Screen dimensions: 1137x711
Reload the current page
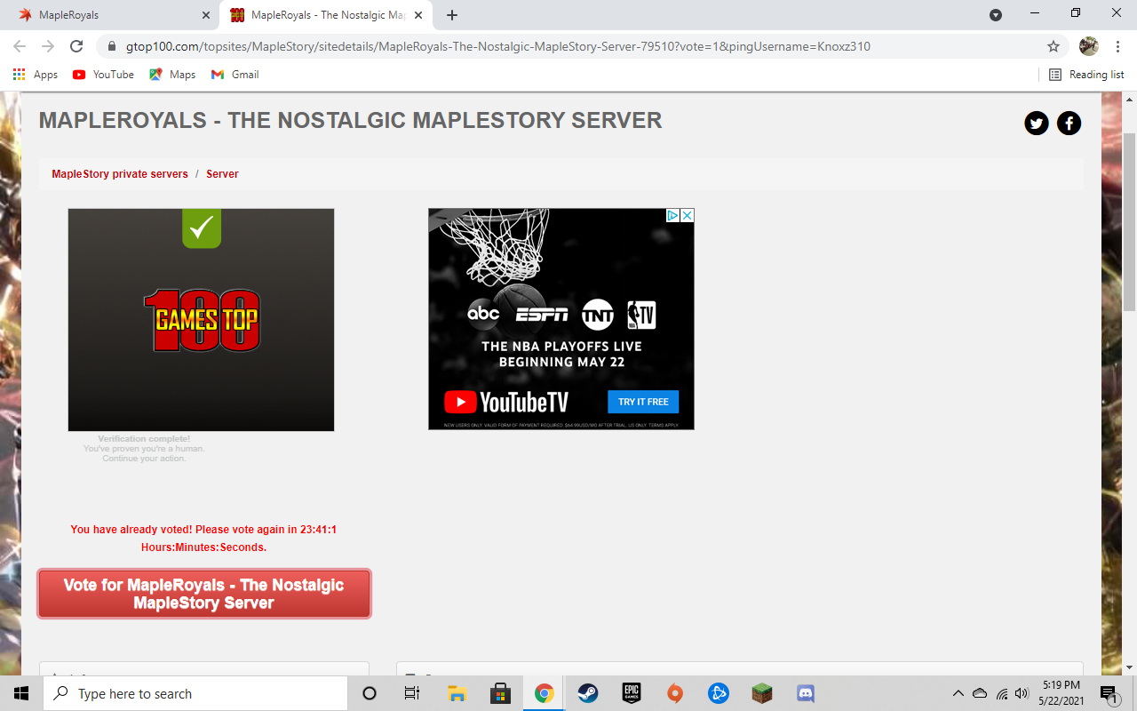coord(76,46)
